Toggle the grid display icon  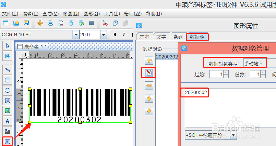point(92,23)
